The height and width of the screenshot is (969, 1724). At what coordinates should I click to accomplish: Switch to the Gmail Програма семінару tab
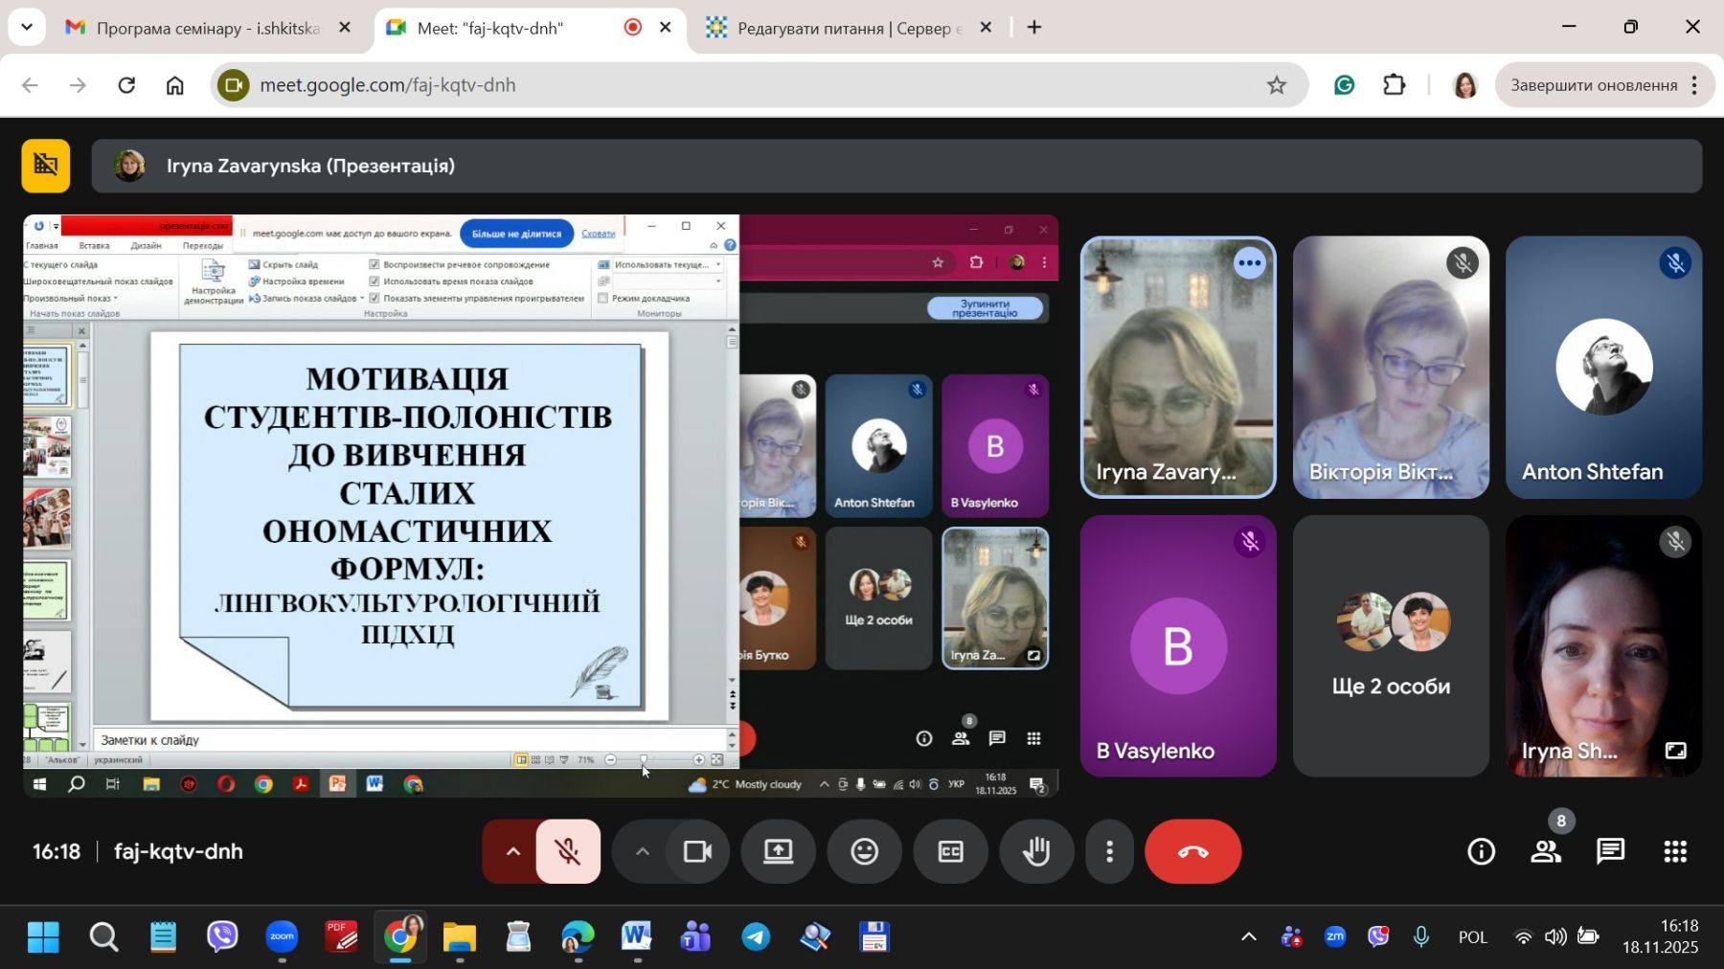(207, 28)
